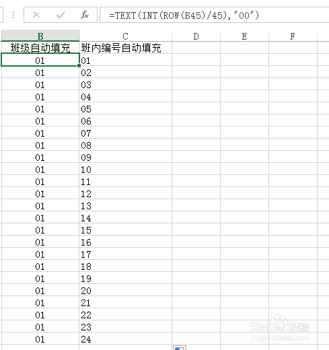The image size is (329, 350).
Task: Click the fill handle of the selected cell
Action: coord(79,66)
